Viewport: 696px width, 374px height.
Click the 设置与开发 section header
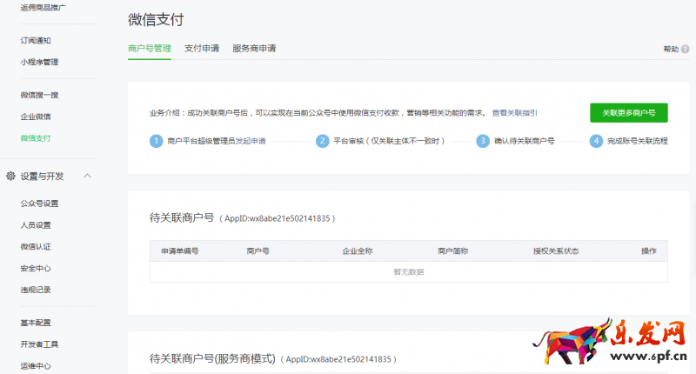tap(42, 177)
